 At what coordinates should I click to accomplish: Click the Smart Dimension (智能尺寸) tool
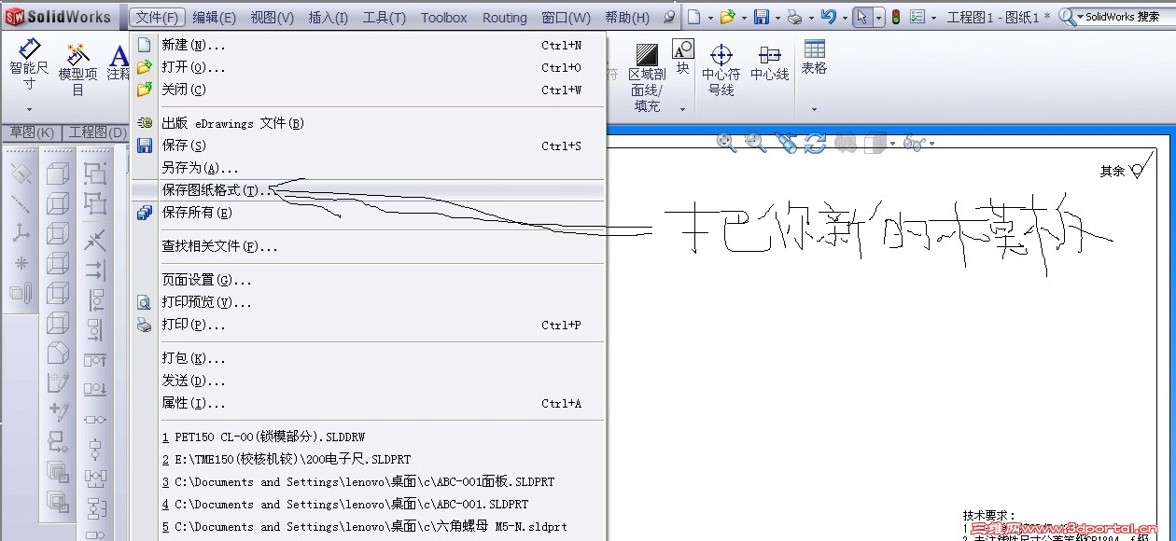point(29,63)
